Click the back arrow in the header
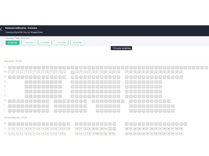 tap(2, 29)
